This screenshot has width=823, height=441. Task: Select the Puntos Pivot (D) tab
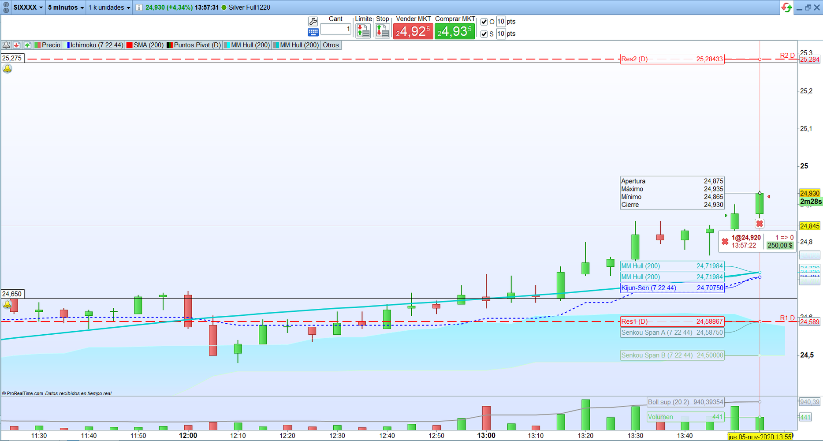pyautogui.click(x=194, y=45)
